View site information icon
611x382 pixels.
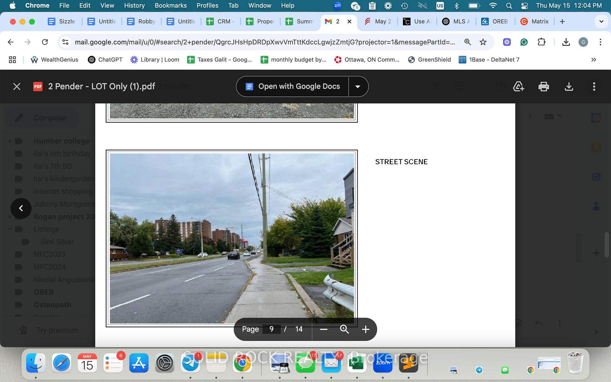pos(66,42)
